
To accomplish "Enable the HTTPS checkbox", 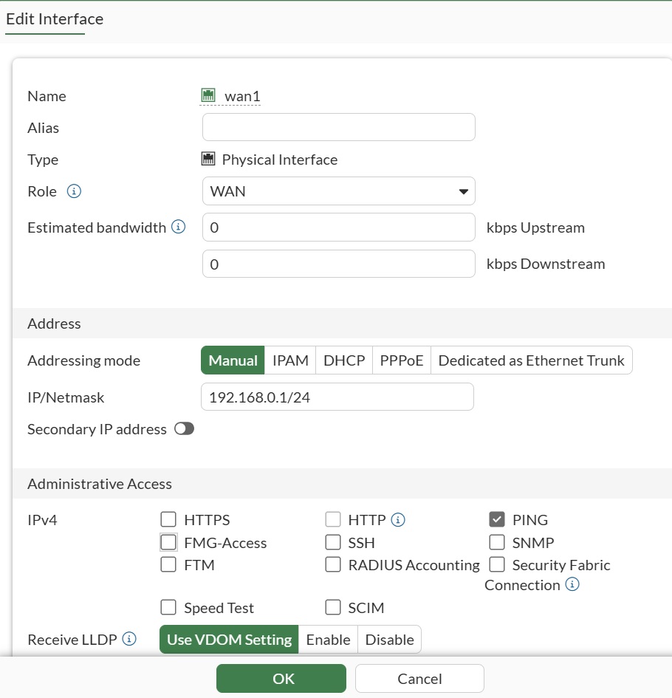I will 168,519.
